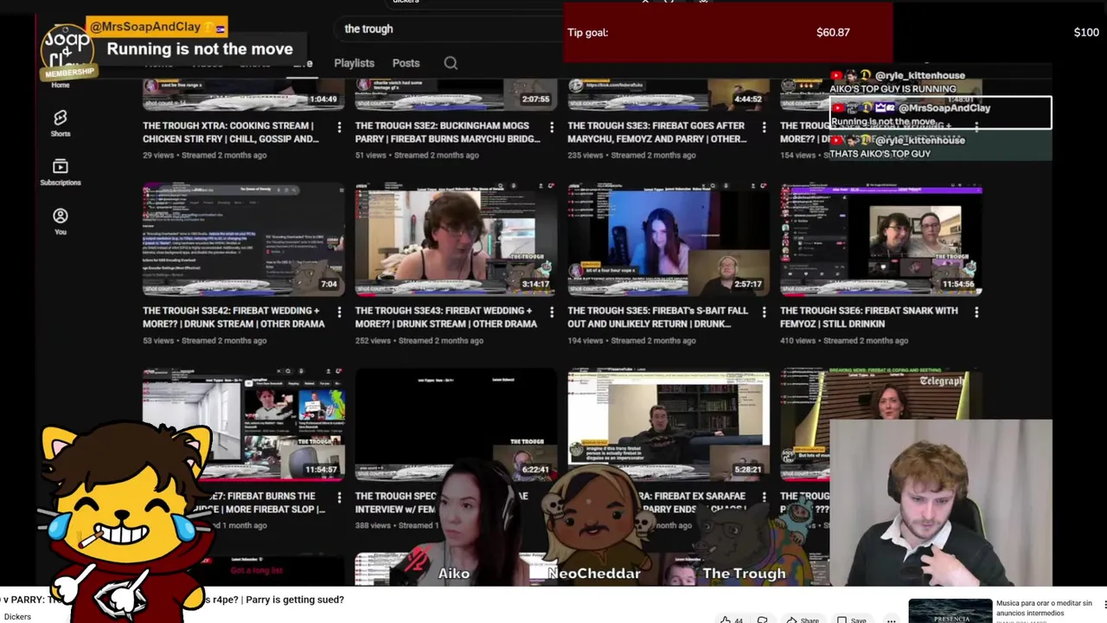Open 'THE TROUGH S3E3: FIREBAT GOES AFTER' title

(657, 132)
